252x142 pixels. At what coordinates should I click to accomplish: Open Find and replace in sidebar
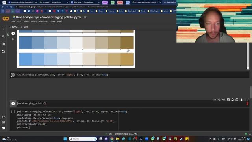point(3,37)
